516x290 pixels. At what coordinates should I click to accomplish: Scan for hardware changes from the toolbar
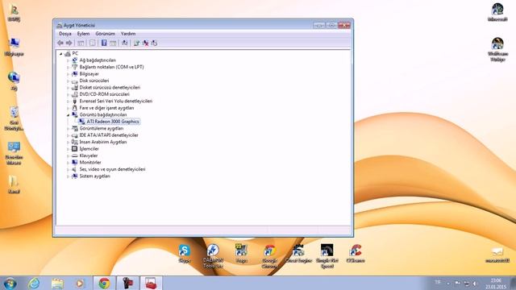[x=125, y=43]
